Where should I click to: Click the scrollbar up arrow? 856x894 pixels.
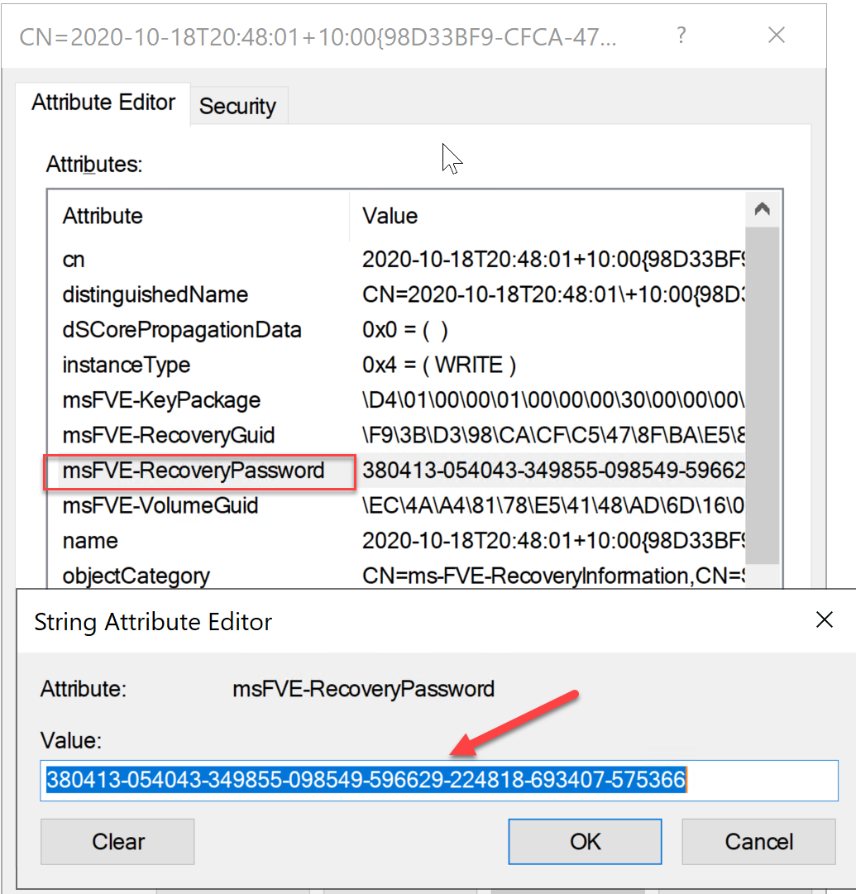coord(763,208)
